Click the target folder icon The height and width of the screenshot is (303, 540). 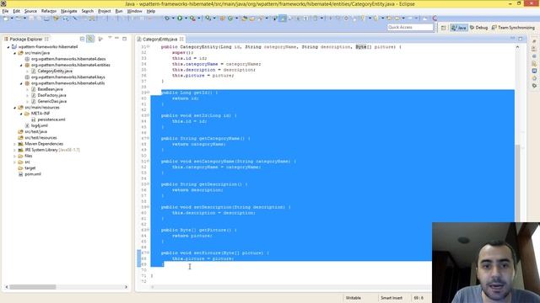(x=20, y=168)
